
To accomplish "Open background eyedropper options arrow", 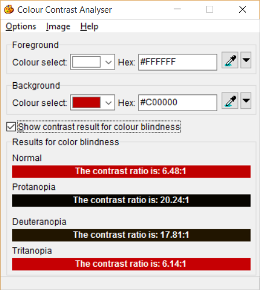I will [246, 101].
